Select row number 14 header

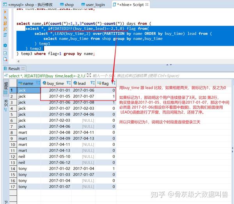(x=13, y=169)
